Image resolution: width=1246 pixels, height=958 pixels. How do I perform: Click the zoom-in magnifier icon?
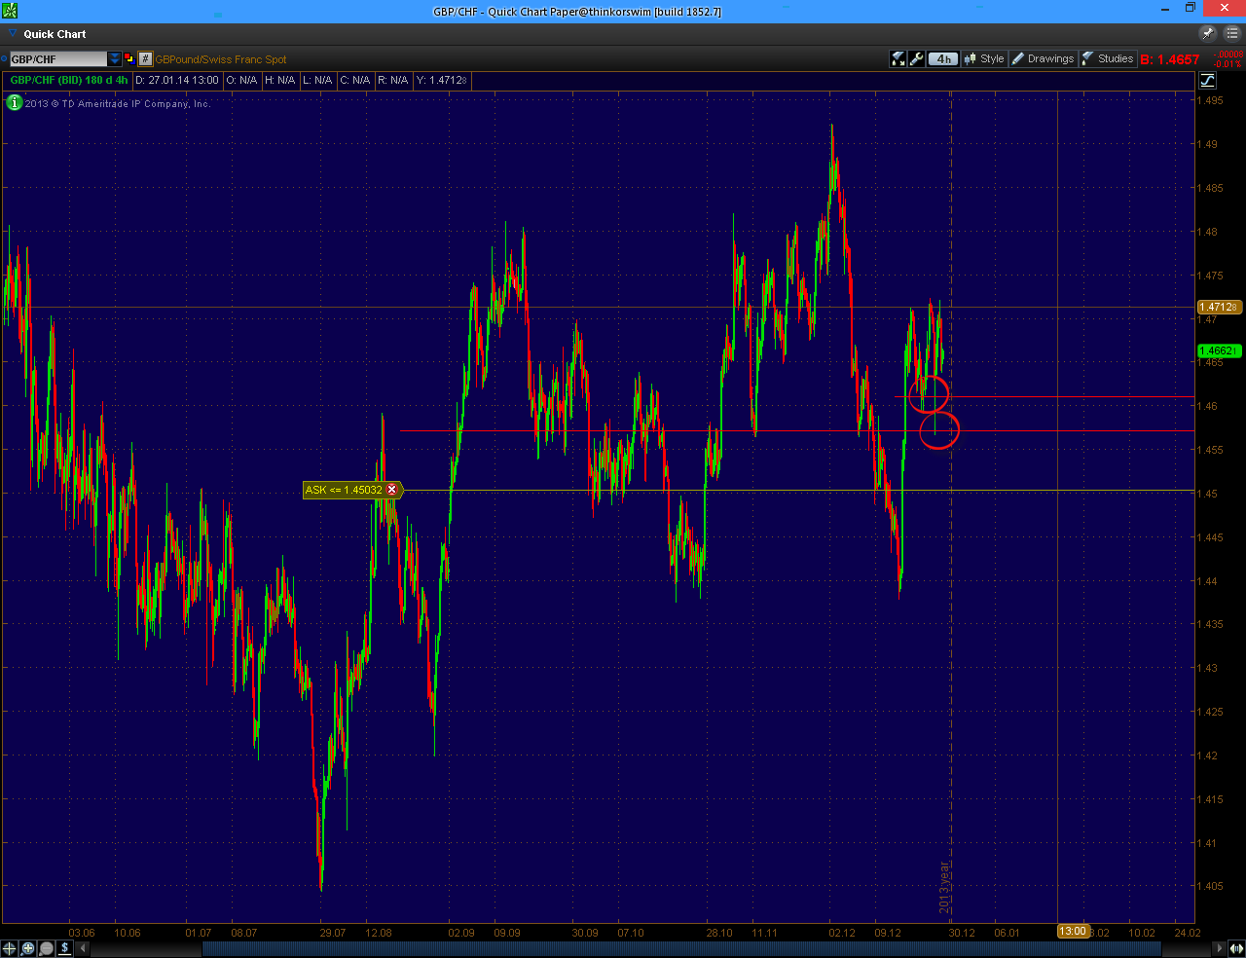(28, 947)
